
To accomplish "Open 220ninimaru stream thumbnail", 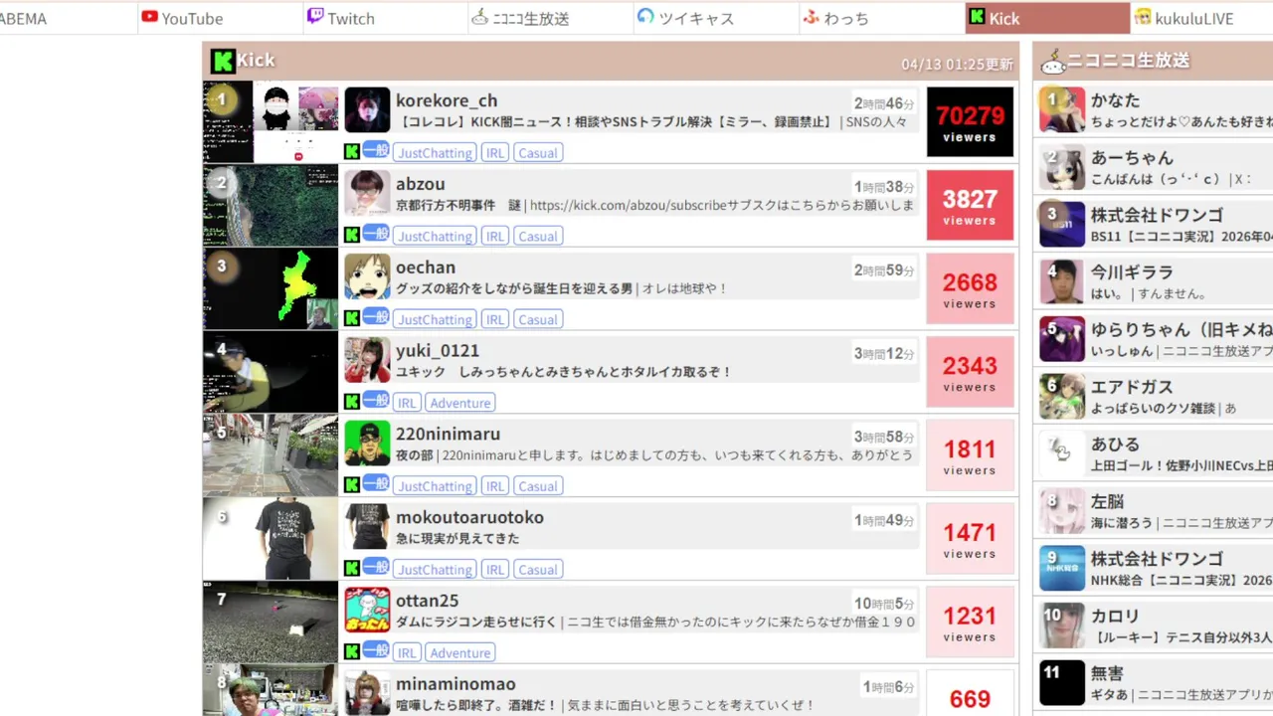I will click(x=271, y=455).
